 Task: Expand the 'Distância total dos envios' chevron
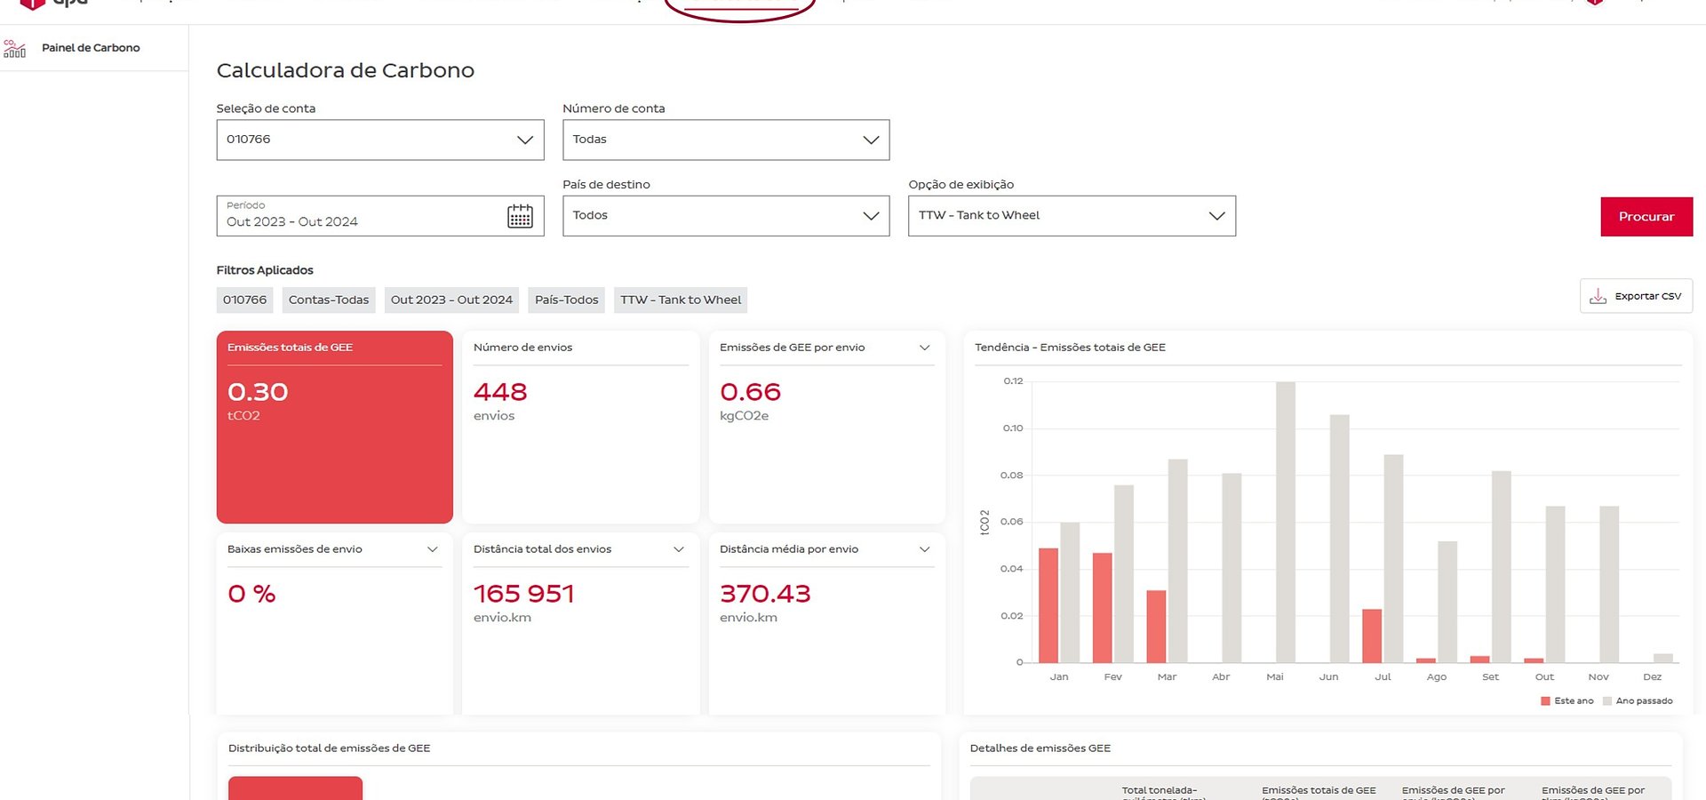click(679, 549)
